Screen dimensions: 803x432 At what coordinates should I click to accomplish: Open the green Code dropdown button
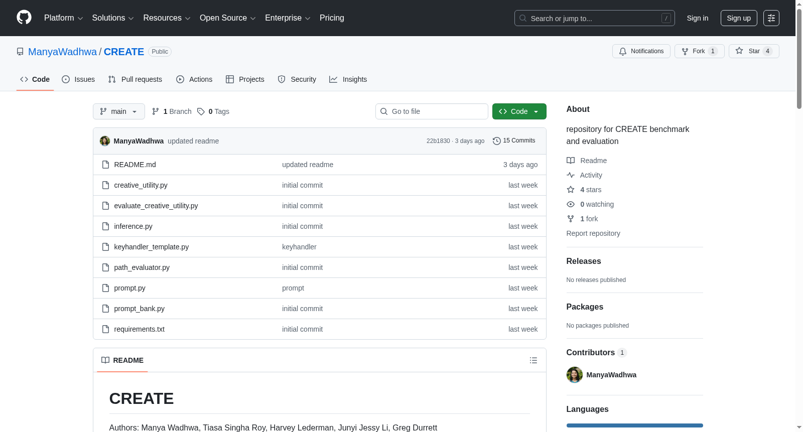tap(519, 111)
